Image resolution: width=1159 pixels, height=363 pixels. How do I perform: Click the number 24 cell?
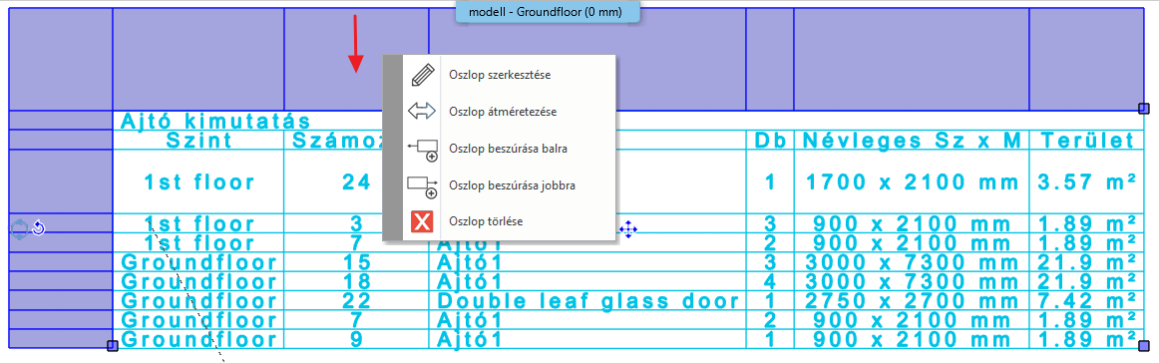356,181
